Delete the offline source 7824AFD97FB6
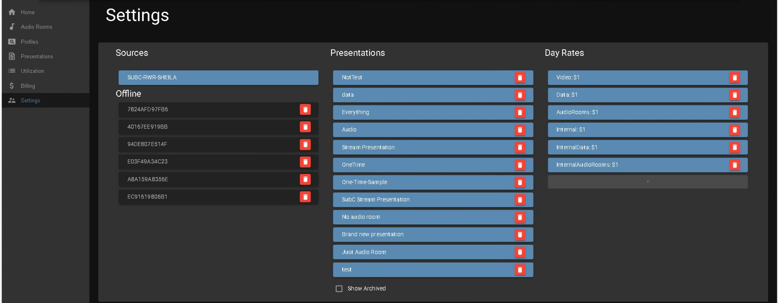This screenshot has width=778, height=303. click(305, 110)
